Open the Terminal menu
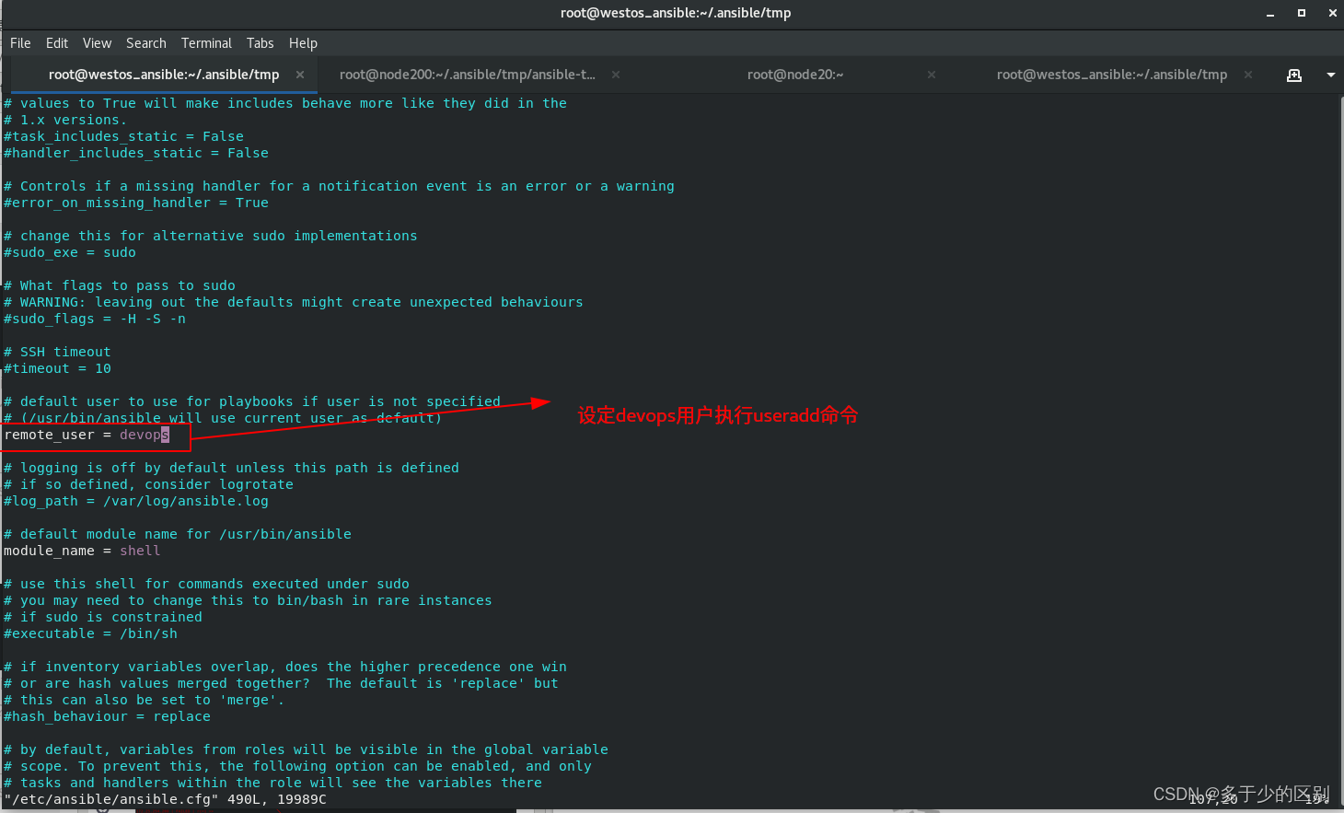The height and width of the screenshot is (813, 1344). coord(206,43)
